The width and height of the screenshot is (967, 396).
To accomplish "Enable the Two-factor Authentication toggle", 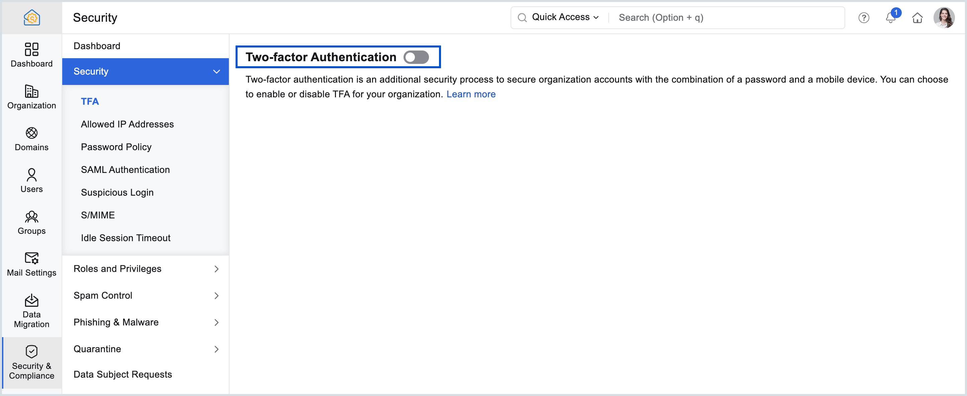I will pos(416,57).
